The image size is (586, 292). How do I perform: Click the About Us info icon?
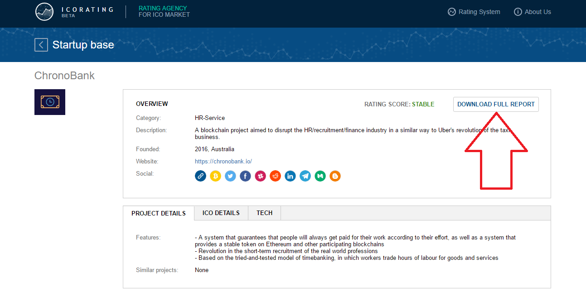click(x=518, y=12)
